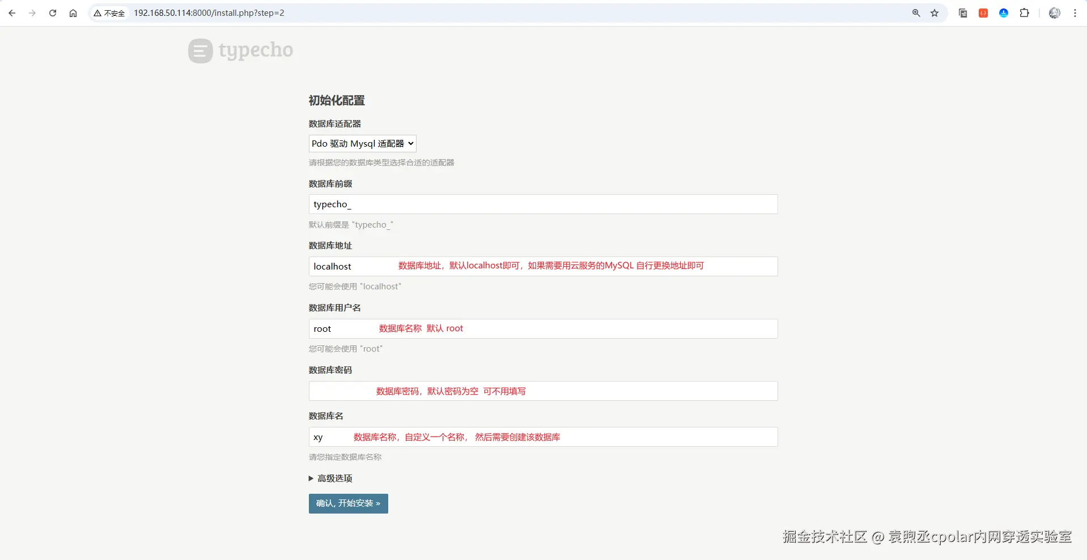The width and height of the screenshot is (1087, 560).
Task: Focus the 数据库名 field containing xy
Action: (543, 437)
